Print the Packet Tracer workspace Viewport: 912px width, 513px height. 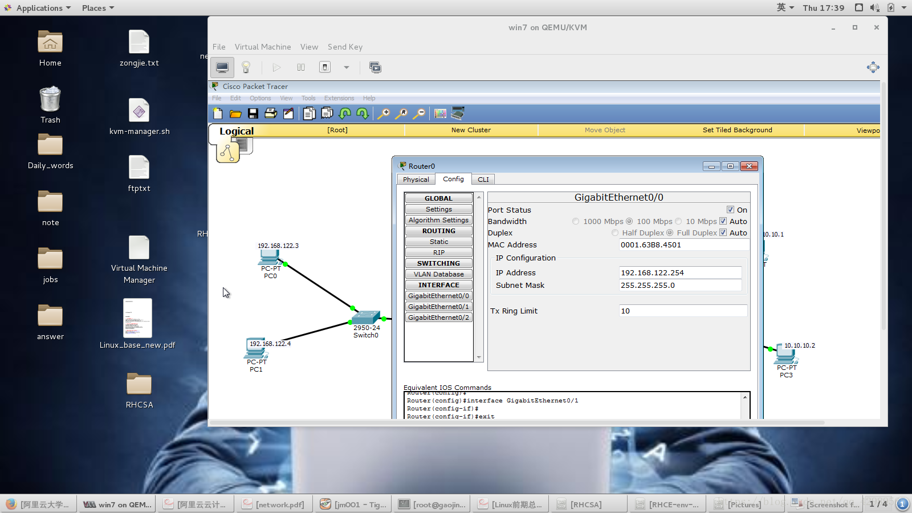271,113
